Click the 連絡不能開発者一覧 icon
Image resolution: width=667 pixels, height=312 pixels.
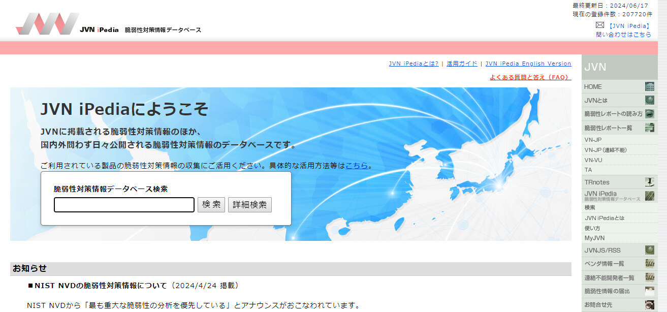650,277
